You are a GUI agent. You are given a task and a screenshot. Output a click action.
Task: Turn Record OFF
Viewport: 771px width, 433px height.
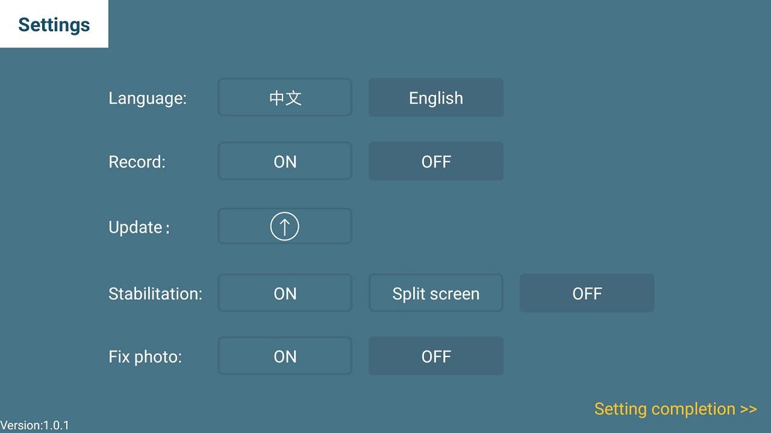click(435, 161)
